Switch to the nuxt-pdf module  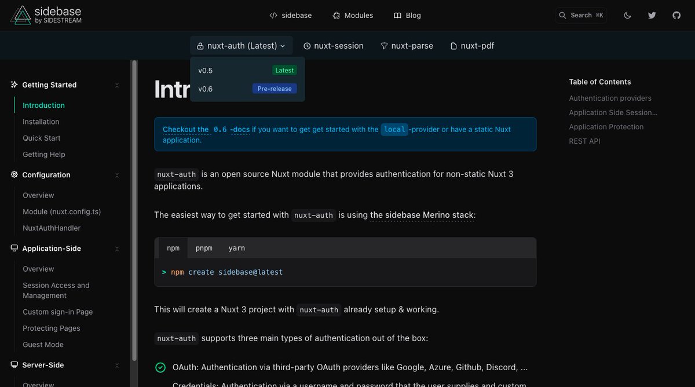[472, 46]
